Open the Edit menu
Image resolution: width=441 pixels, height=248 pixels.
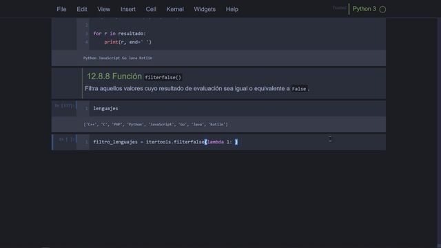[82, 9]
